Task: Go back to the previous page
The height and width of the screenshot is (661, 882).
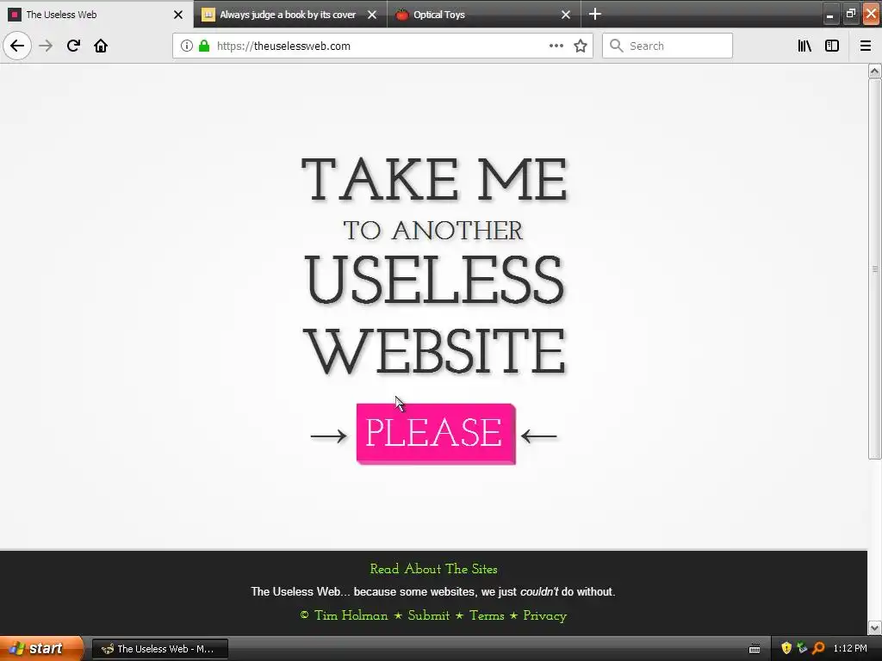Action: 17,46
